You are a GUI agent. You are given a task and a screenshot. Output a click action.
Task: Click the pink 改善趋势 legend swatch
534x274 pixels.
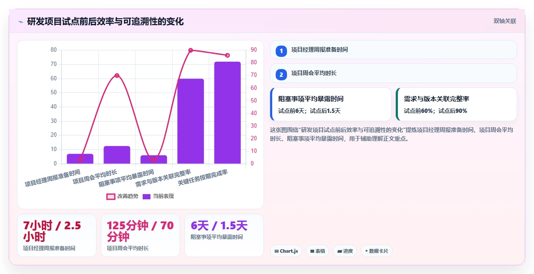111,196
